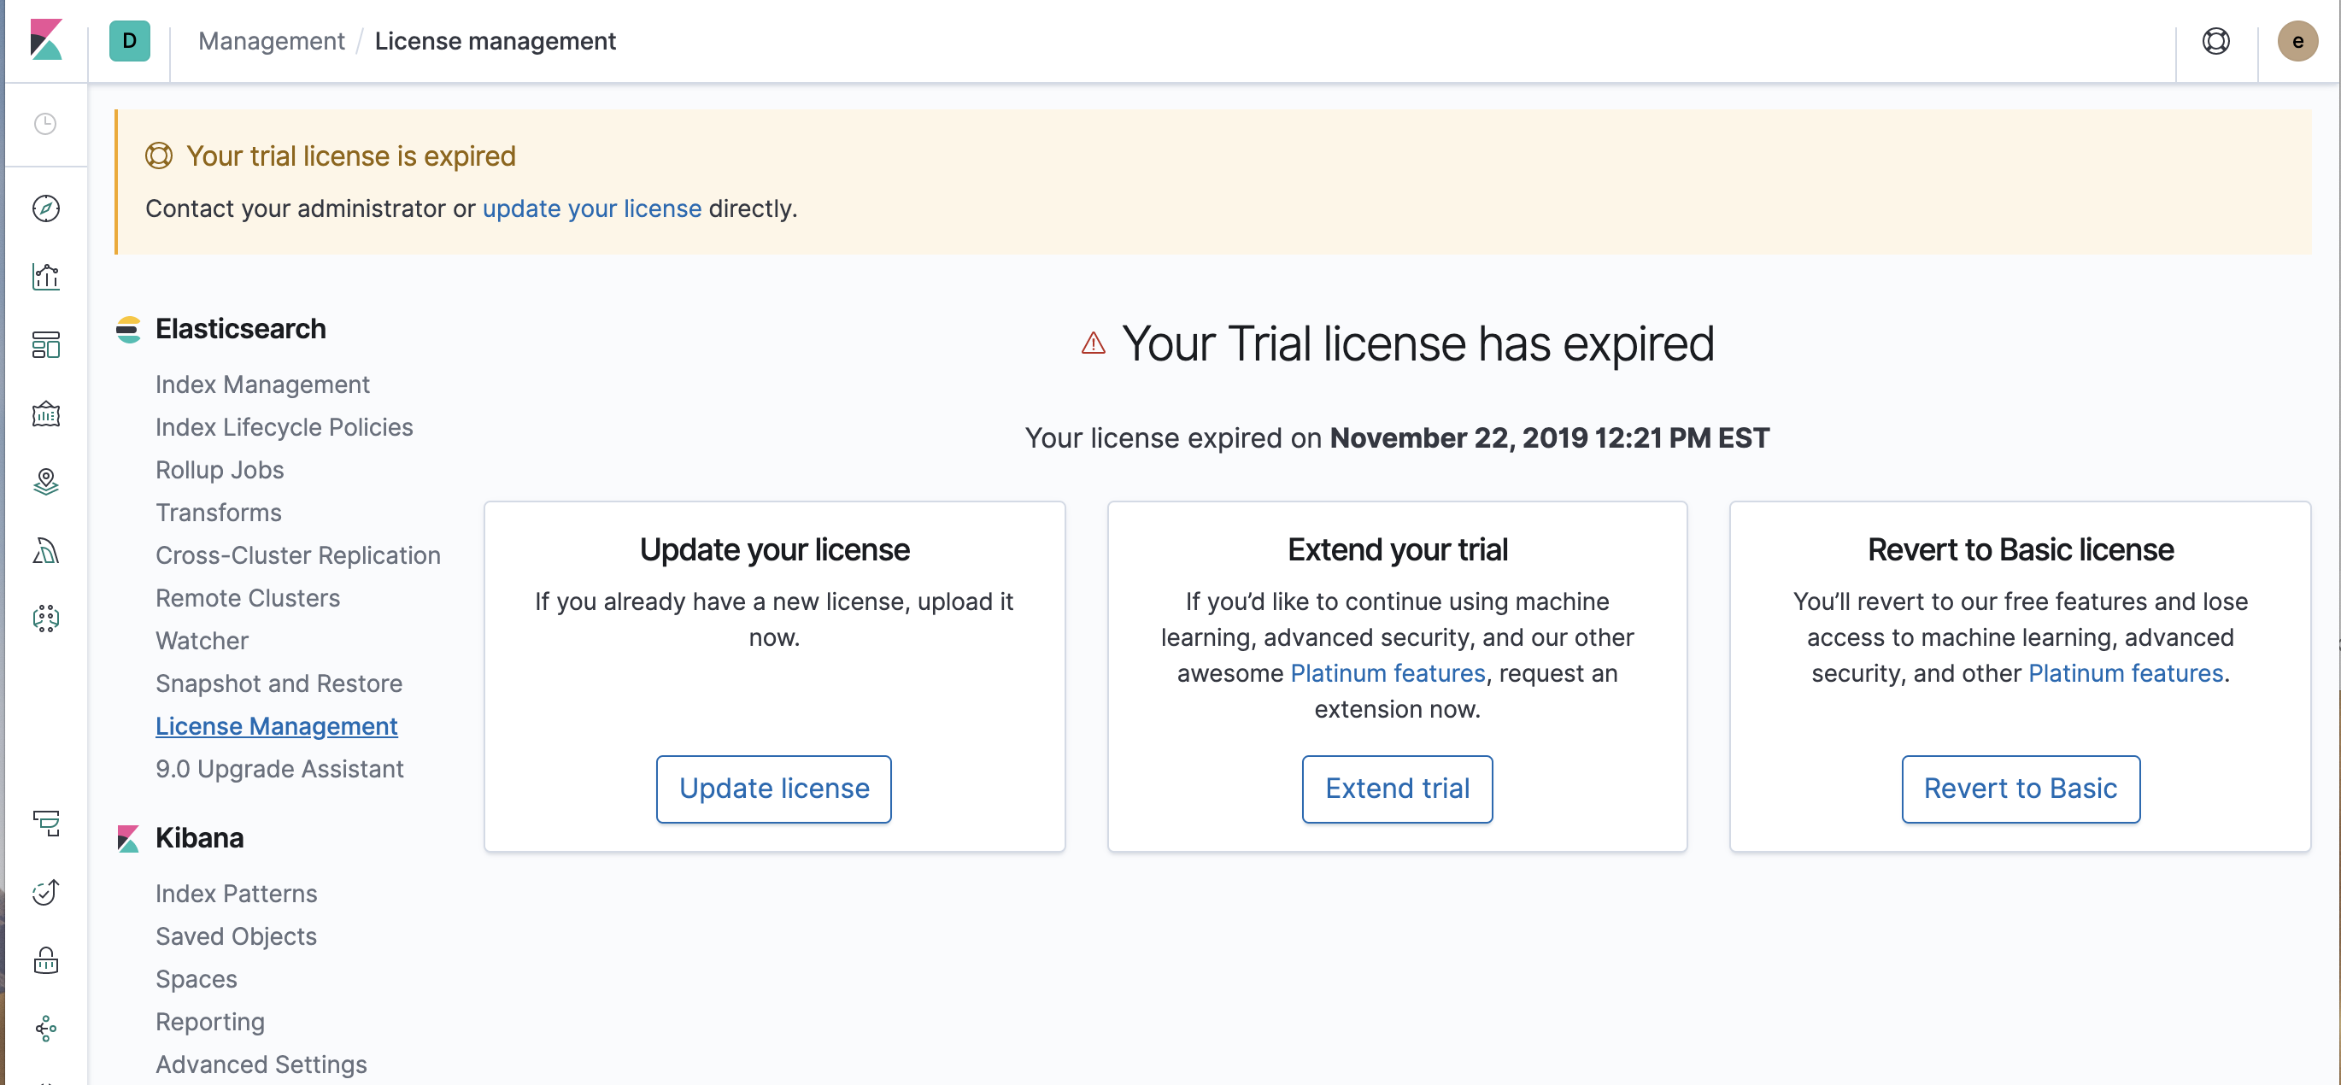Click the Extend trial button
2341x1085 pixels.
coord(1397,788)
